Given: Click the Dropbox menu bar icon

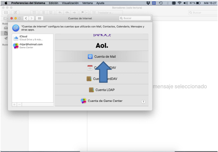Looking at the screenshot, I should coord(148,3).
